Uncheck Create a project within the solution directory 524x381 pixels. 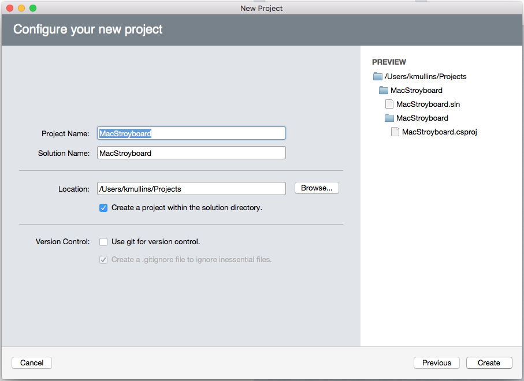click(103, 207)
